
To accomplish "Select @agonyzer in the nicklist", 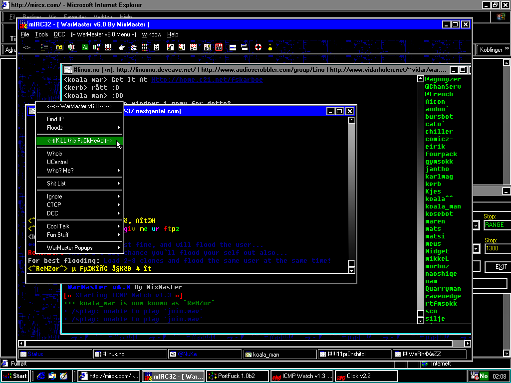I will (443, 79).
